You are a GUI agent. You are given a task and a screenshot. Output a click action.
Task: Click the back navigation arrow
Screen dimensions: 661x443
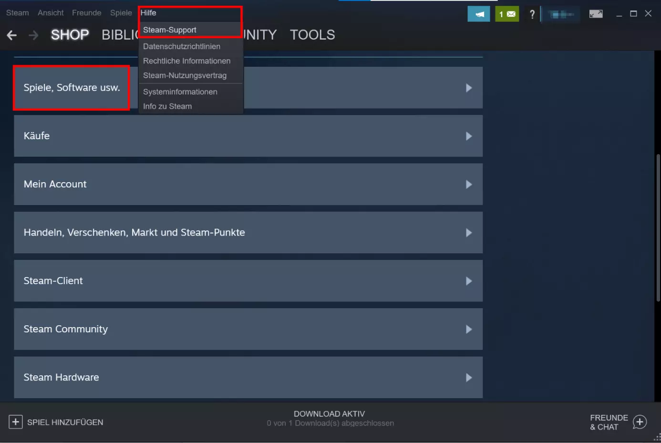[x=11, y=35]
